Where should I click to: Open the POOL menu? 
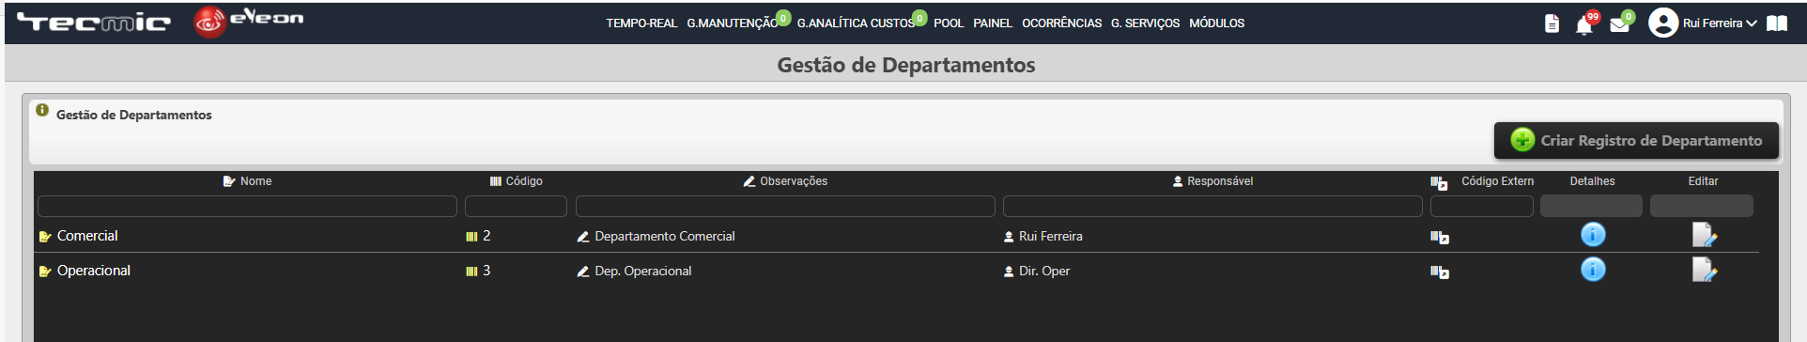coord(949,23)
